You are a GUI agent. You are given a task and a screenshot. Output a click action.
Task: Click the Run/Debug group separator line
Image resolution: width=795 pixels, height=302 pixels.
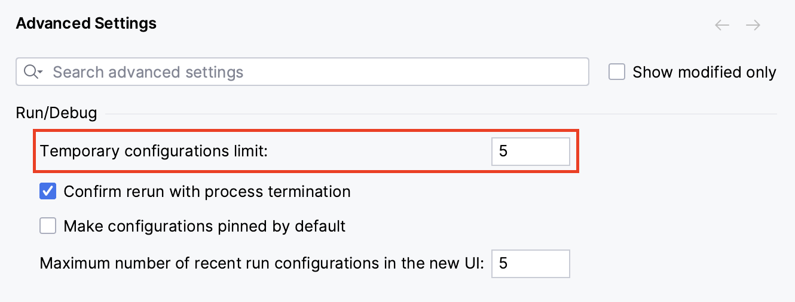[441, 113]
